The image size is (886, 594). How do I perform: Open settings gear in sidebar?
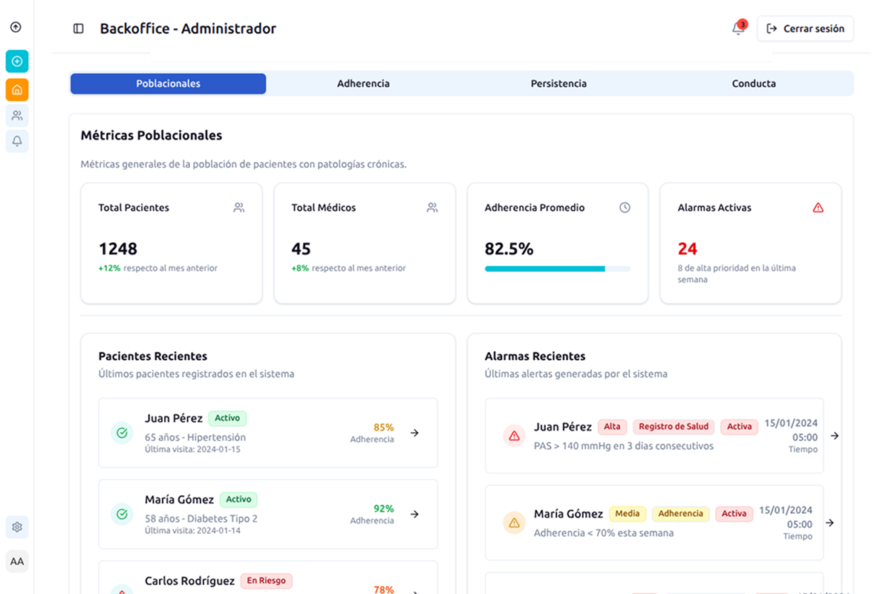[x=17, y=527]
